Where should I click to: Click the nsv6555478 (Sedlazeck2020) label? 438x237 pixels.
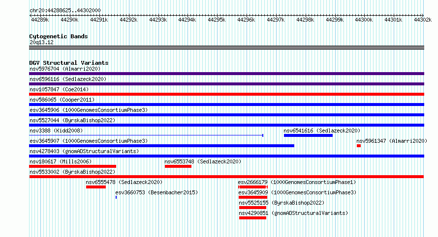124,182
